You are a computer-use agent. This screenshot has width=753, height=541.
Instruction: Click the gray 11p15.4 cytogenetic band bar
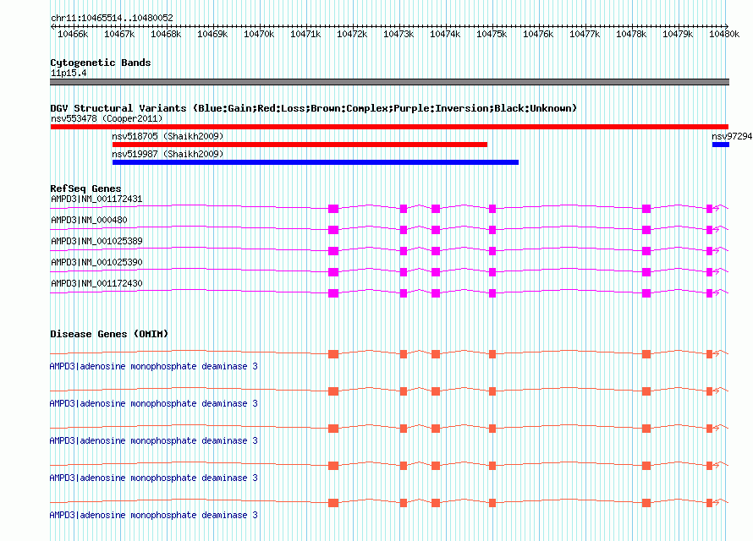pos(389,82)
